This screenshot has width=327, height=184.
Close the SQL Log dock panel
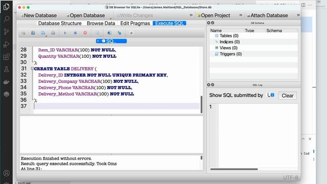tap(208, 85)
